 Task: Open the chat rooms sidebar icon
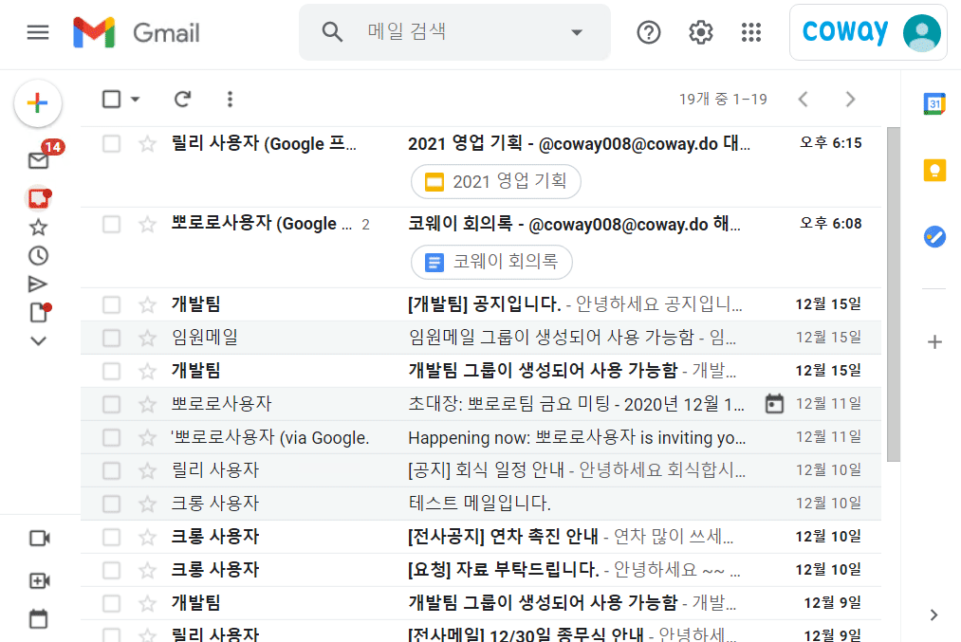(x=39, y=198)
